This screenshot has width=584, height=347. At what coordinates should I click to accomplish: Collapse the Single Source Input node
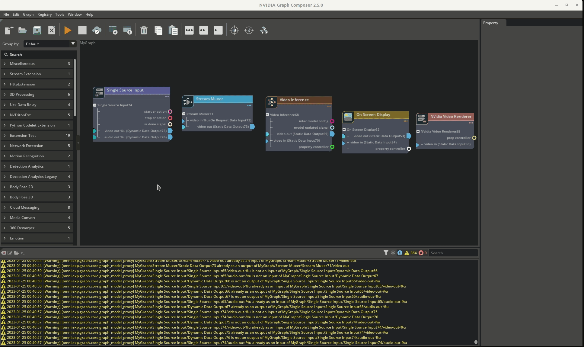tap(94, 105)
